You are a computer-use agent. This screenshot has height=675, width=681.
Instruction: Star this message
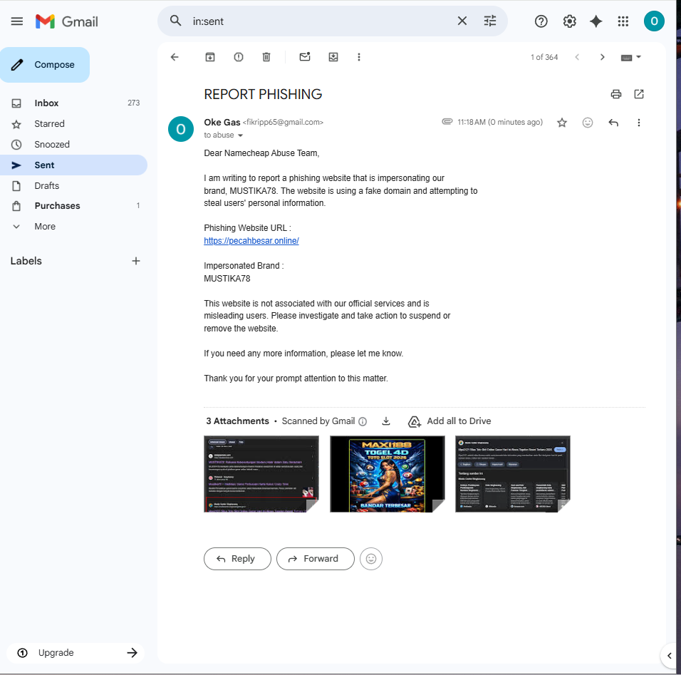(x=562, y=123)
